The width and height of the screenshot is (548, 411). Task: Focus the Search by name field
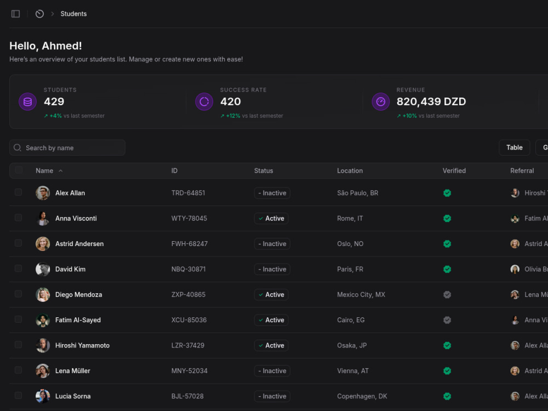point(67,147)
